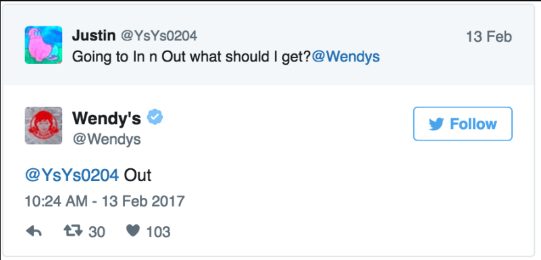Open the 13 Feb date link
The height and width of the screenshot is (260, 541).
click(x=488, y=37)
